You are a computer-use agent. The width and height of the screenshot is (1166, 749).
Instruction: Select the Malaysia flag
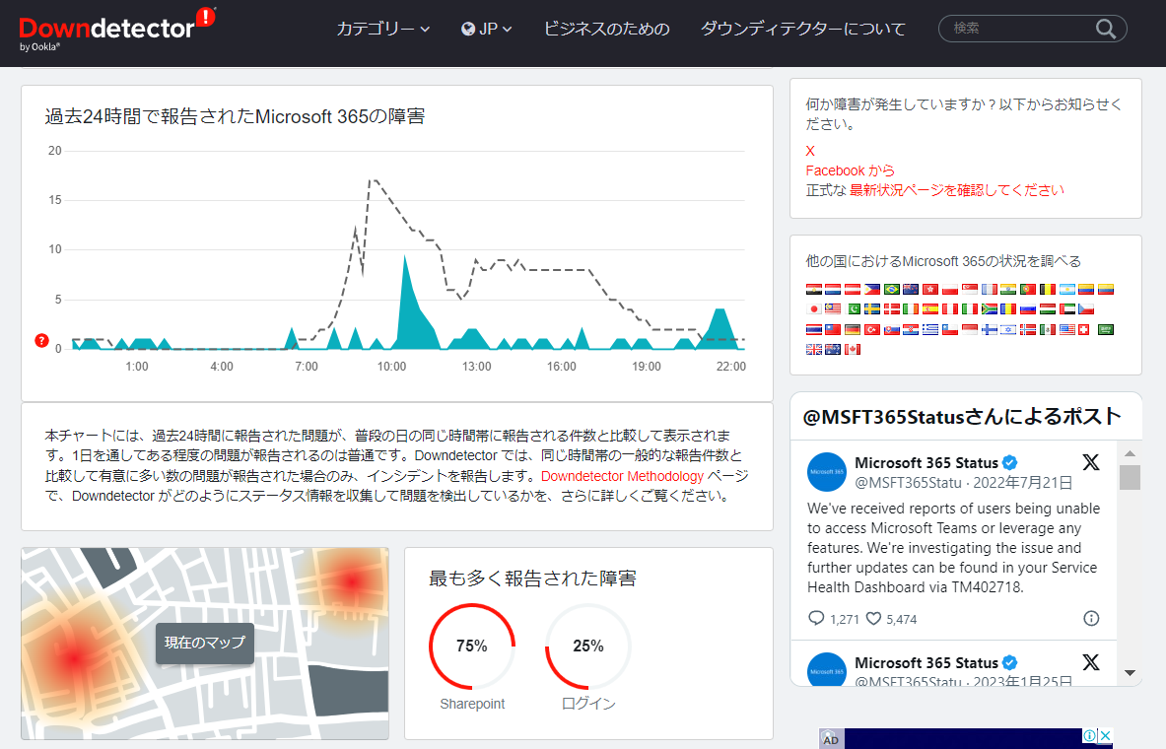(x=833, y=308)
